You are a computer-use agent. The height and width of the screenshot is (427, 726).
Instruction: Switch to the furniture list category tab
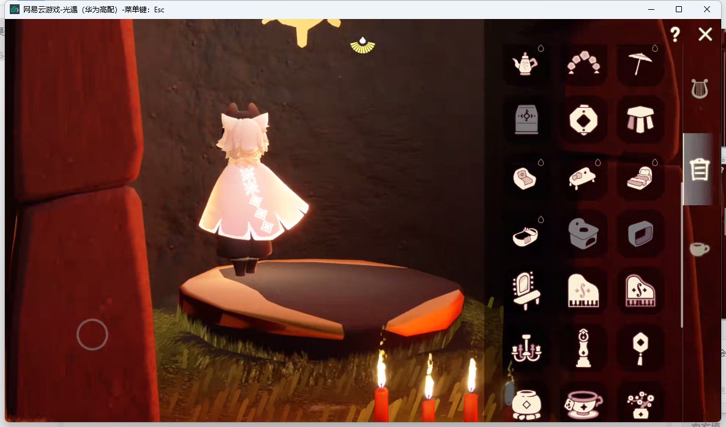point(699,169)
